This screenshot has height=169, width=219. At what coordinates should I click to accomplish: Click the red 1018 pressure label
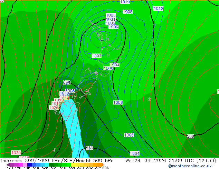pos(56,103)
